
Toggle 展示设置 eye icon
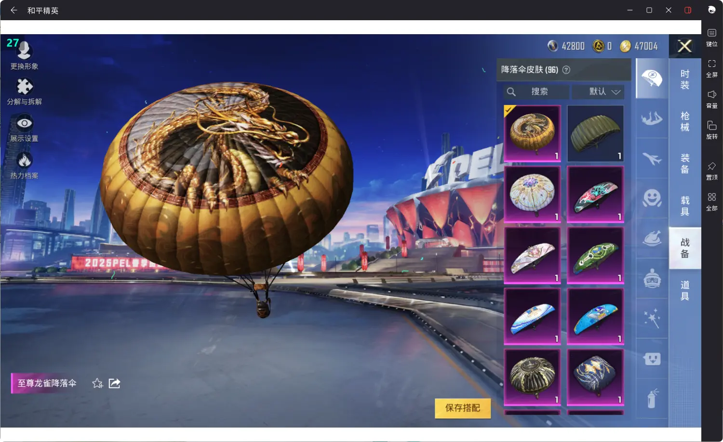(25, 123)
